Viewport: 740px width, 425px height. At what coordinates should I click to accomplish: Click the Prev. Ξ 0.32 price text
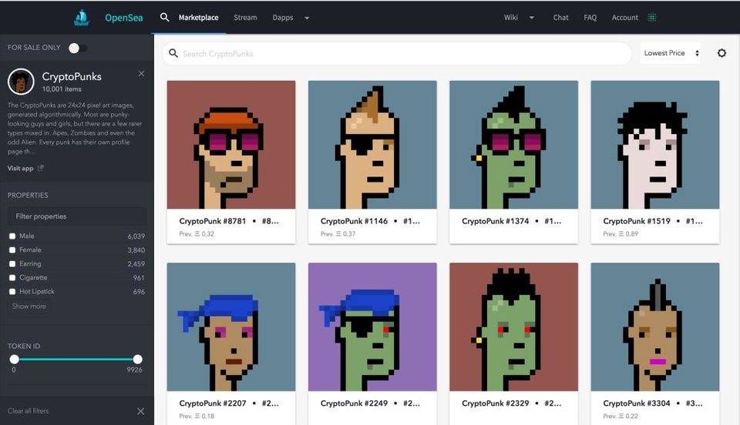tap(197, 234)
